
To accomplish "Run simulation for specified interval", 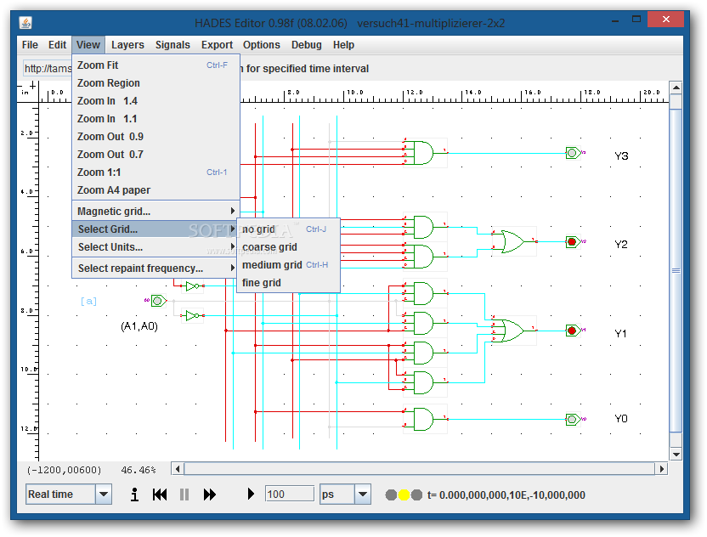I will [x=251, y=495].
